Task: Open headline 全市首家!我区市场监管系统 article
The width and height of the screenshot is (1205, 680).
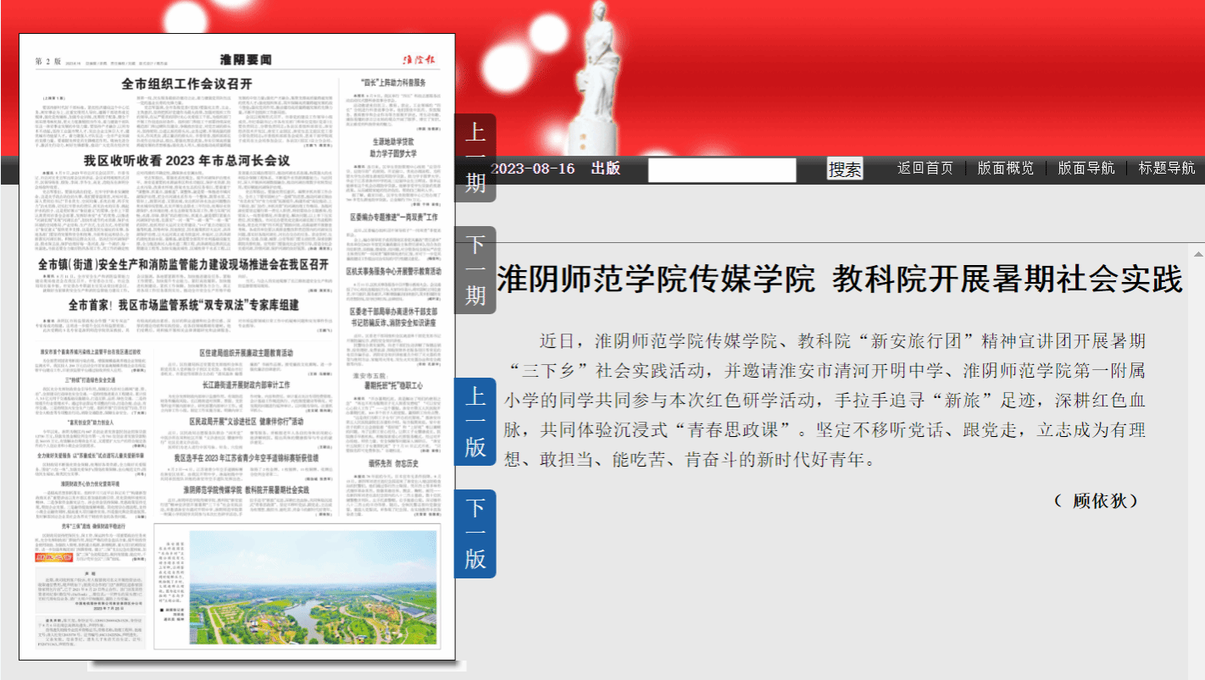Action: tap(183, 305)
